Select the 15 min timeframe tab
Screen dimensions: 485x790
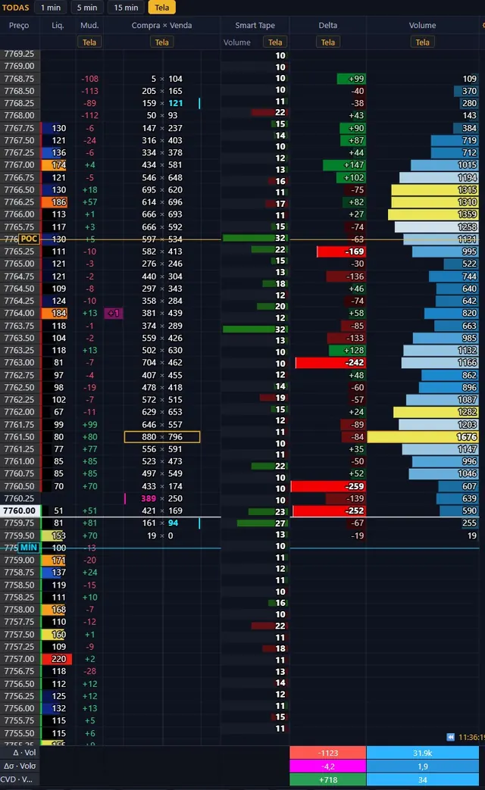[x=126, y=8]
